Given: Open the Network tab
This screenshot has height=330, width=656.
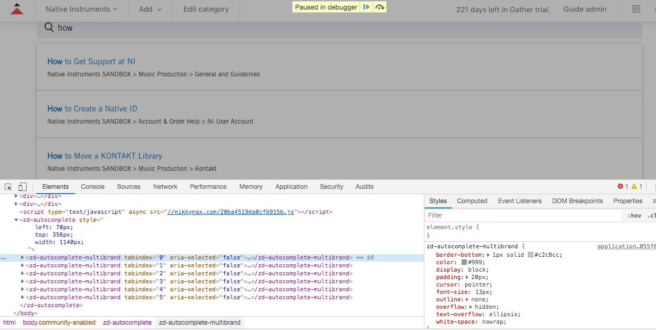Looking at the screenshot, I should [x=165, y=187].
